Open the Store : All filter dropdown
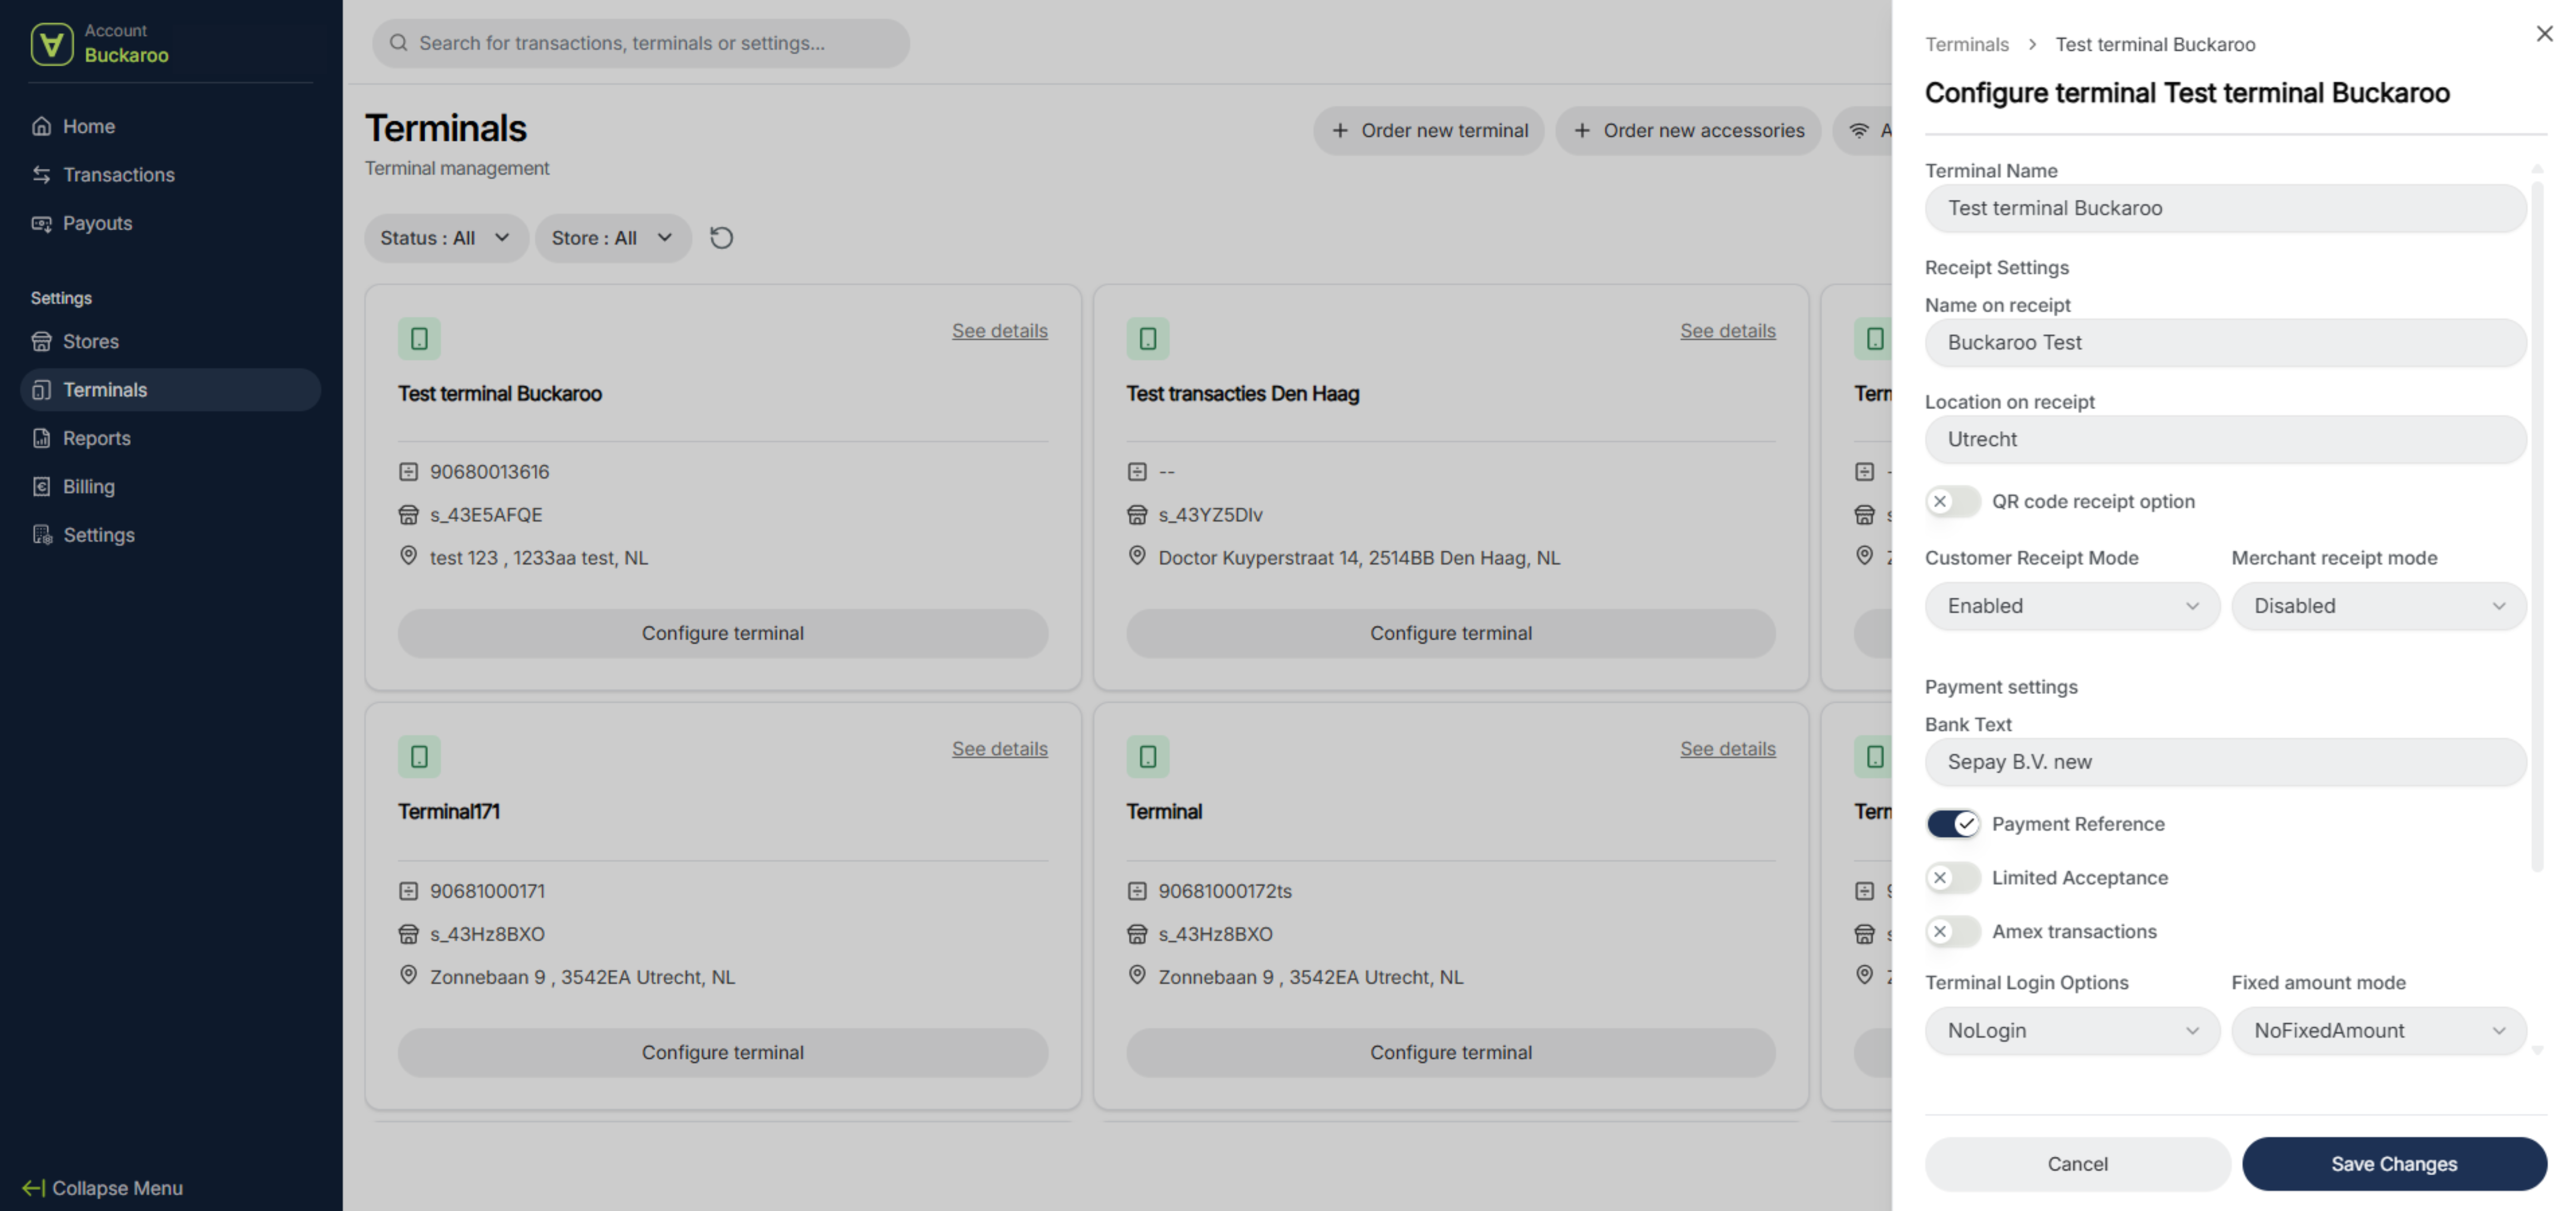The height and width of the screenshot is (1211, 2576). click(613, 238)
